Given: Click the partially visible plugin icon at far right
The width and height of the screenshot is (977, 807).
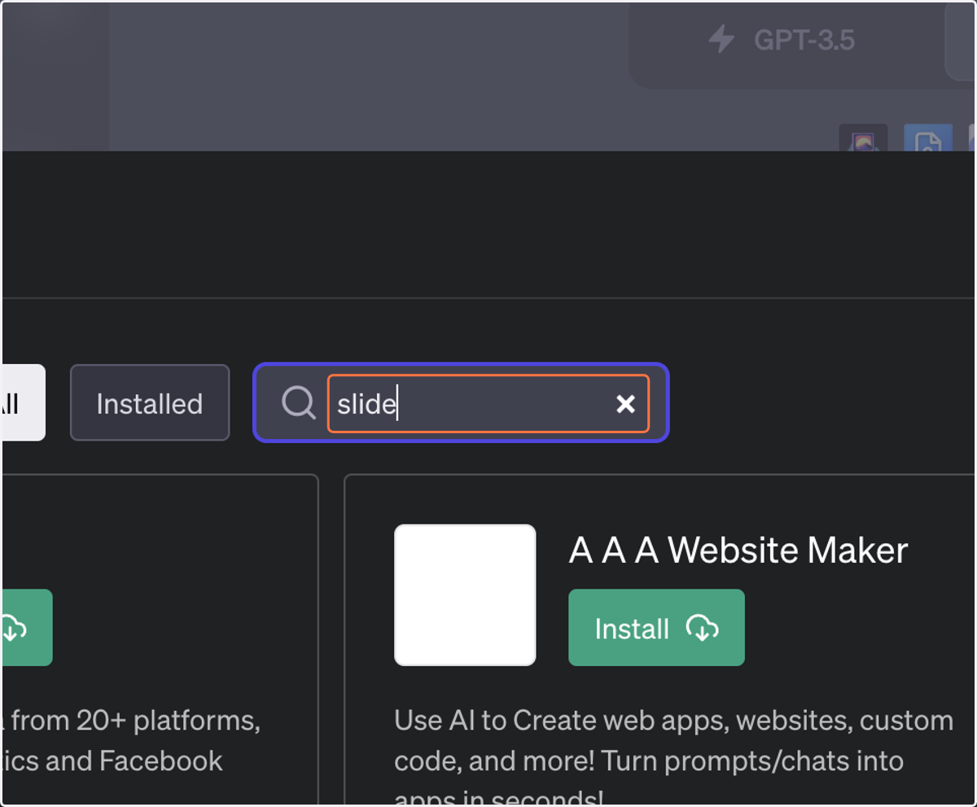Looking at the screenshot, I should (x=972, y=138).
